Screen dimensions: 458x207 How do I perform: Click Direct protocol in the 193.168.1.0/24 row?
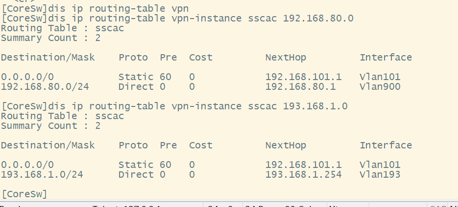pyautogui.click(x=136, y=174)
